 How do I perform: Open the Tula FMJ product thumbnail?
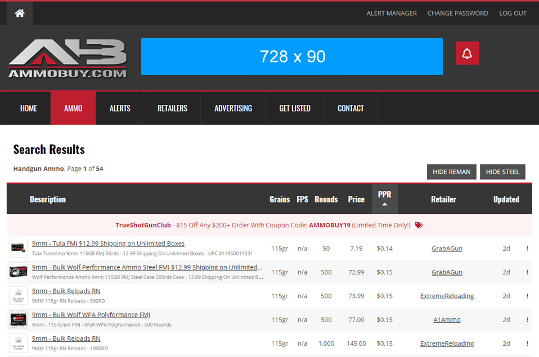tap(18, 248)
